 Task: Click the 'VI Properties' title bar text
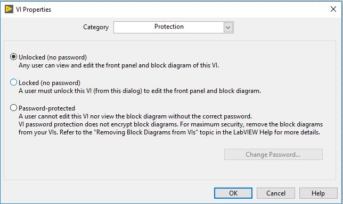(x=34, y=10)
